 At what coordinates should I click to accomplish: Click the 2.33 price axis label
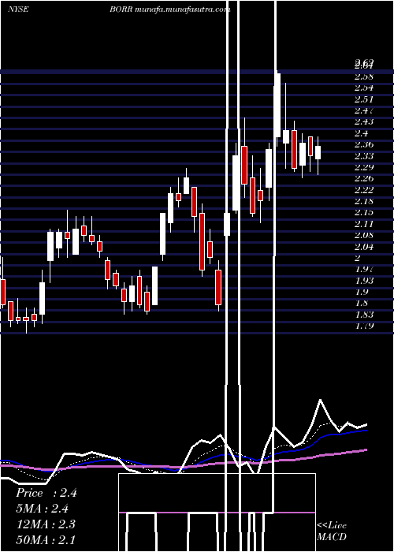(x=364, y=156)
